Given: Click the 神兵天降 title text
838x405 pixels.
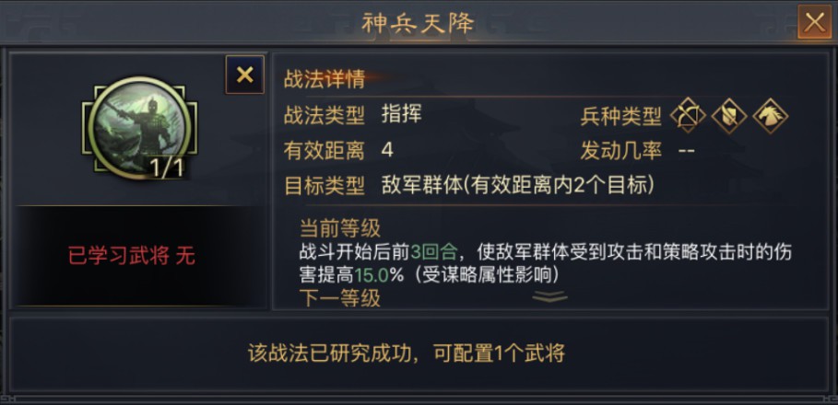Looking at the screenshot, I should tap(419, 22).
